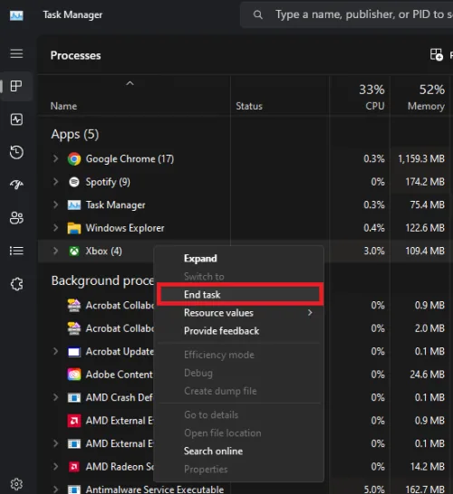
Task: Open Task Manager settings gear
Action: pyautogui.click(x=16, y=484)
